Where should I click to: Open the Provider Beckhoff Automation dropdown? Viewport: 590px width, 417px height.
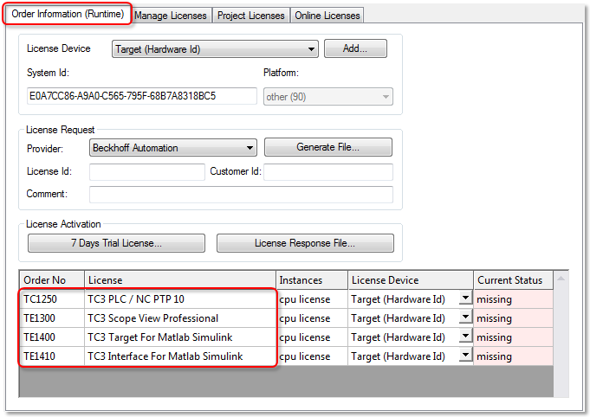point(173,148)
